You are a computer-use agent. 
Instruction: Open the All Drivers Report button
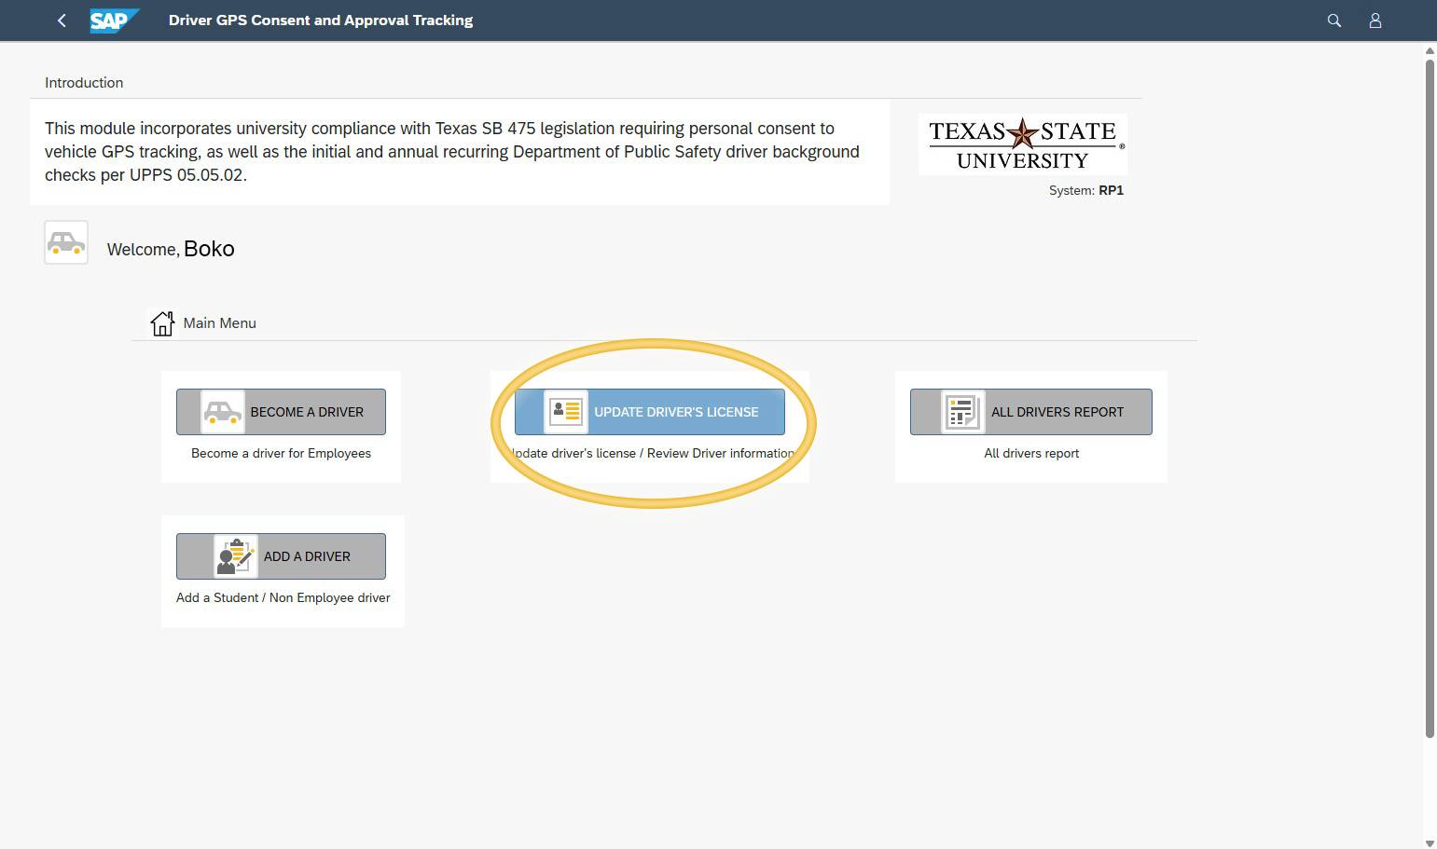pyautogui.click(x=1030, y=411)
